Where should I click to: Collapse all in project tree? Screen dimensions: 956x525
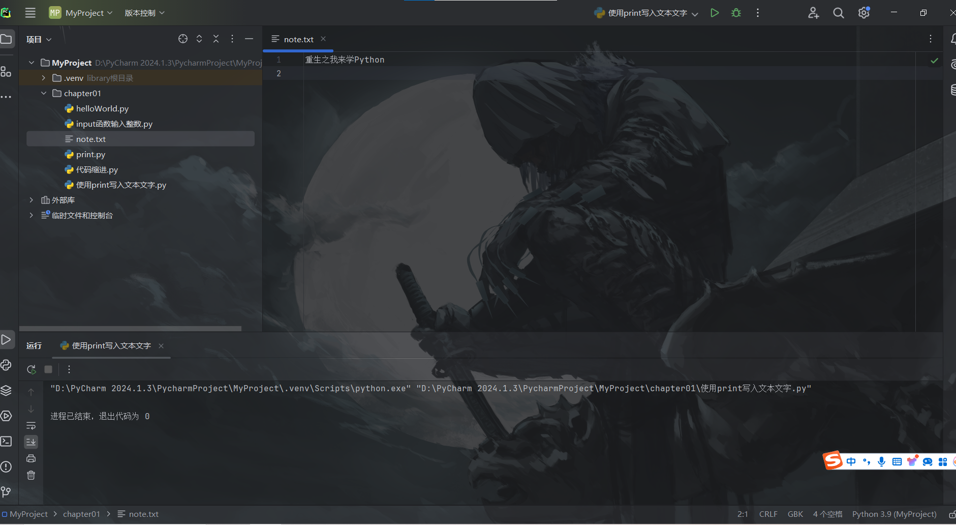216,39
